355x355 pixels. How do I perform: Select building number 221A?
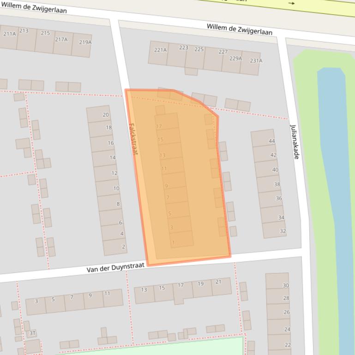pyautogui.click(x=160, y=50)
